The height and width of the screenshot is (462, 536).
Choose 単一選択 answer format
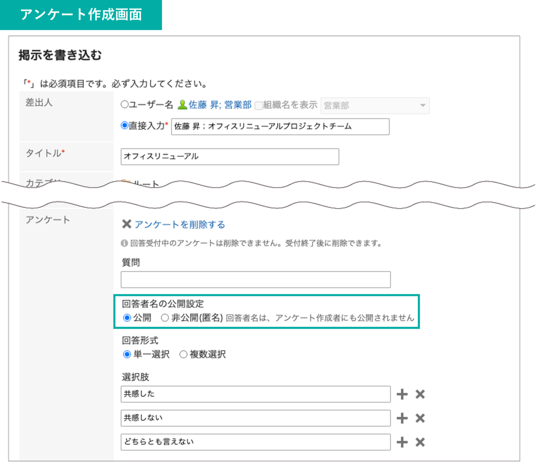coord(127,354)
